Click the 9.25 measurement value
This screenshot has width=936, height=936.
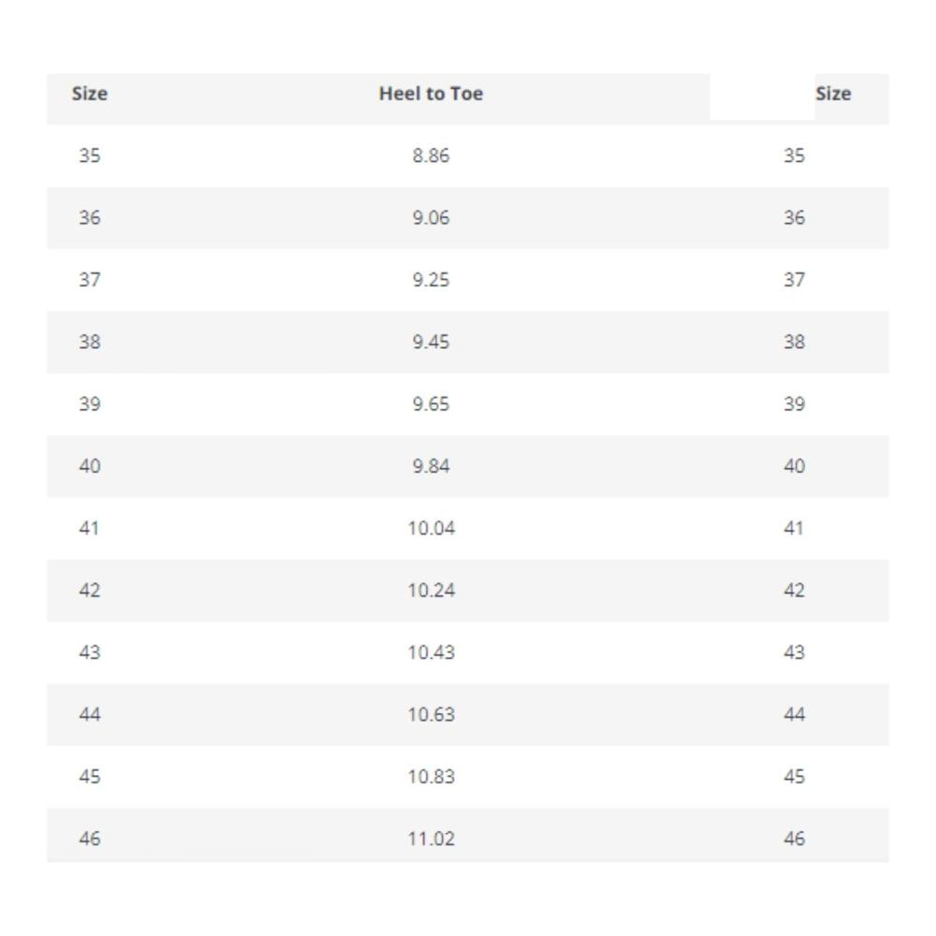[x=431, y=280]
